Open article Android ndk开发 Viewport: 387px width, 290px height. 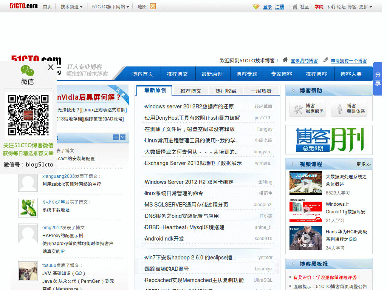(164, 239)
